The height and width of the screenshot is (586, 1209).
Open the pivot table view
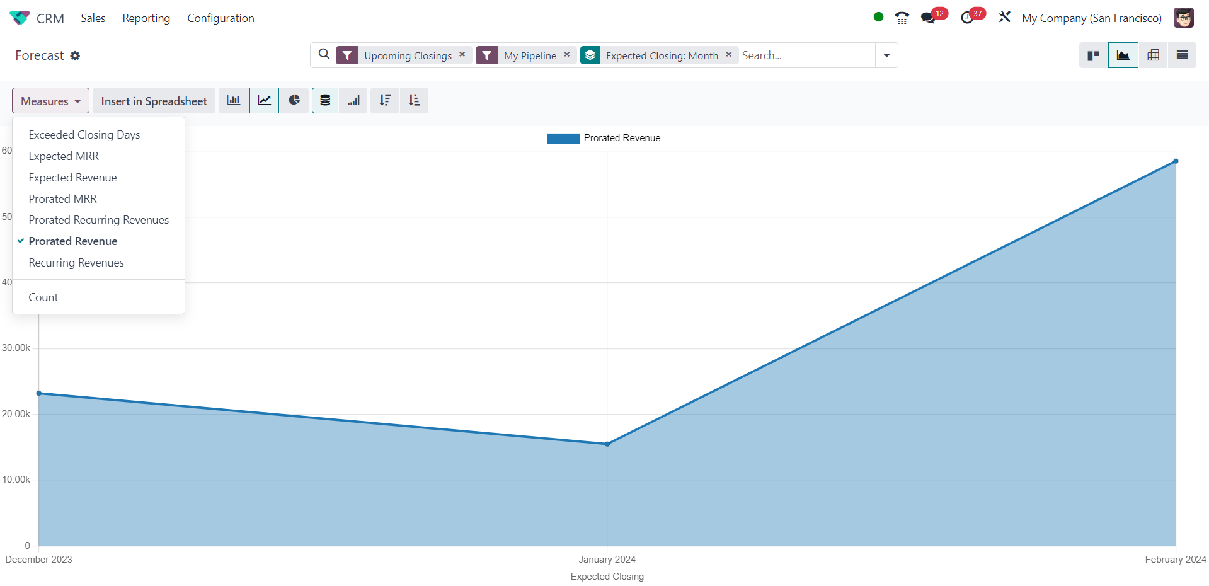(1153, 55)
